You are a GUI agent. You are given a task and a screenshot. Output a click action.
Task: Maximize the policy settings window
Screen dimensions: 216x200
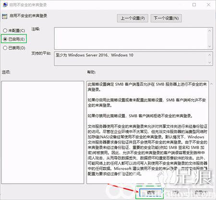coord(194,5)
